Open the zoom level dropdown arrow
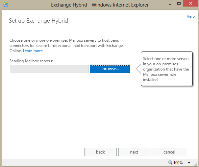This screenshot has width=199, height=167. pyautogui.click(x=189, y=163)
